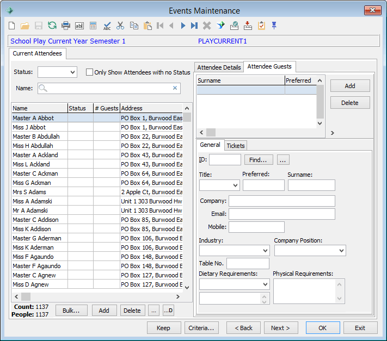Click the New document icon
The height and width of the screenshot is (341, 387).
pyautogui.click(x=11, y=26)
